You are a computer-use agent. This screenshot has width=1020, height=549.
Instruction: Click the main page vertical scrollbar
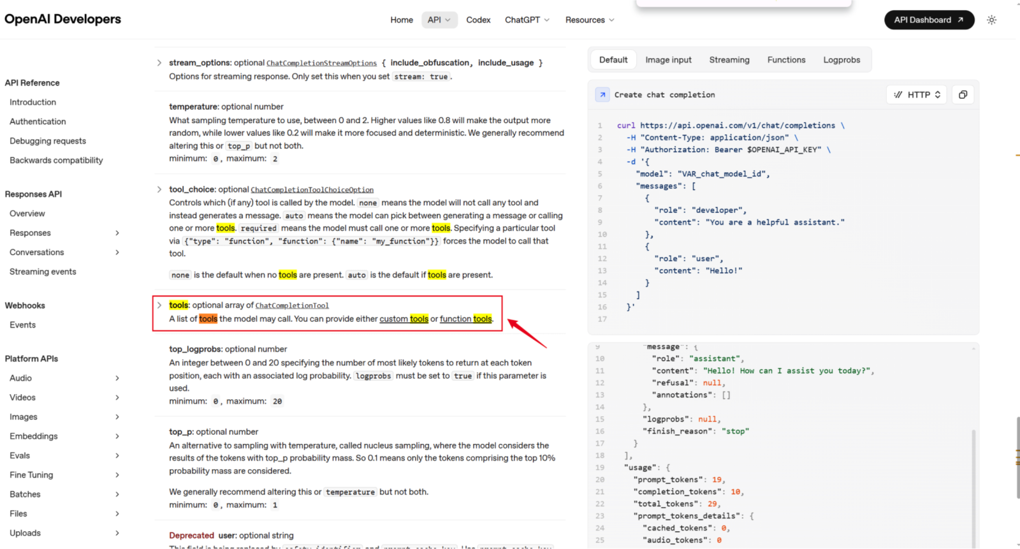point(1017,458)
